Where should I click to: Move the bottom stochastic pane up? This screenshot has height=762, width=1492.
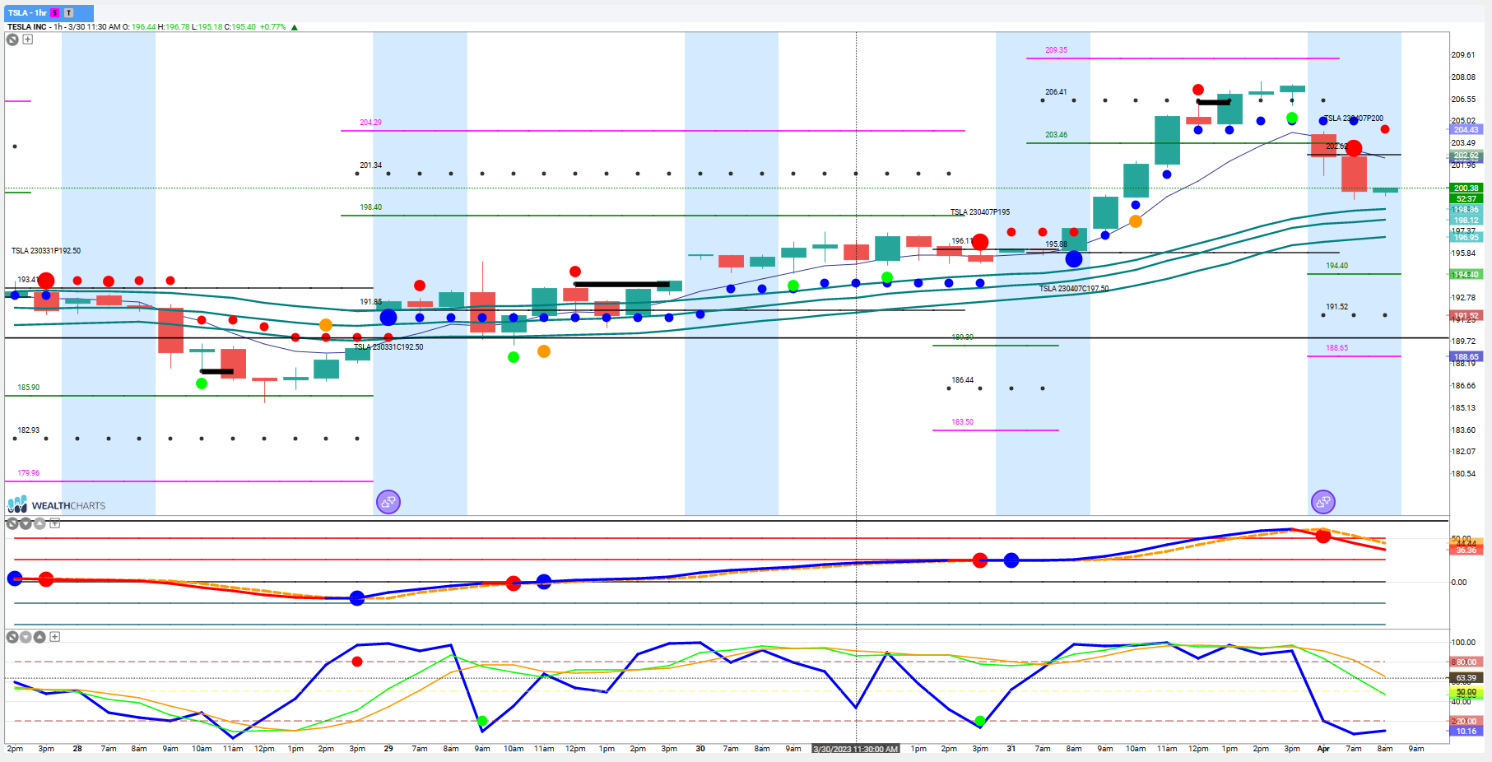point(40,637)
